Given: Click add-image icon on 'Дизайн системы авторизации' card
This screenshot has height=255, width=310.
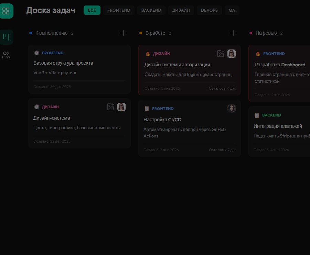Looking at the screenshot, I should pos(221,54).
